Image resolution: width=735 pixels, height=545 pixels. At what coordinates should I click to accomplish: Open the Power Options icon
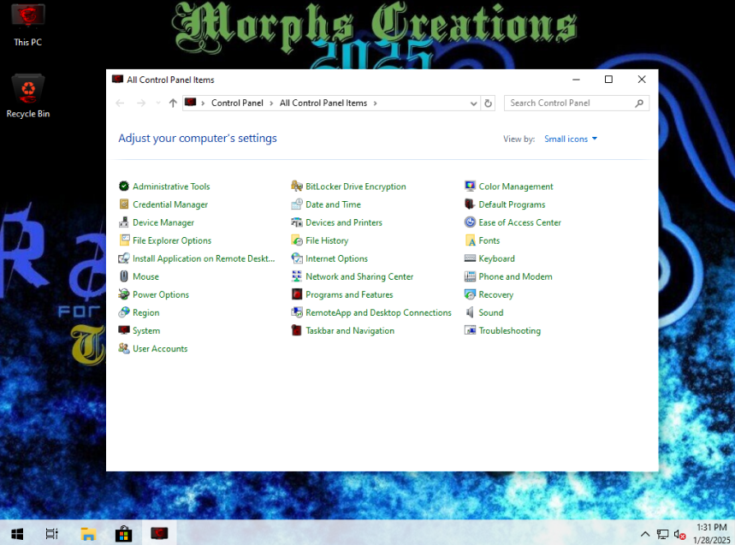pos(124,294)
